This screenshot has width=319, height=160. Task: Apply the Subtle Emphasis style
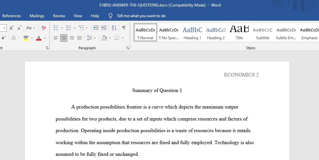286,33
